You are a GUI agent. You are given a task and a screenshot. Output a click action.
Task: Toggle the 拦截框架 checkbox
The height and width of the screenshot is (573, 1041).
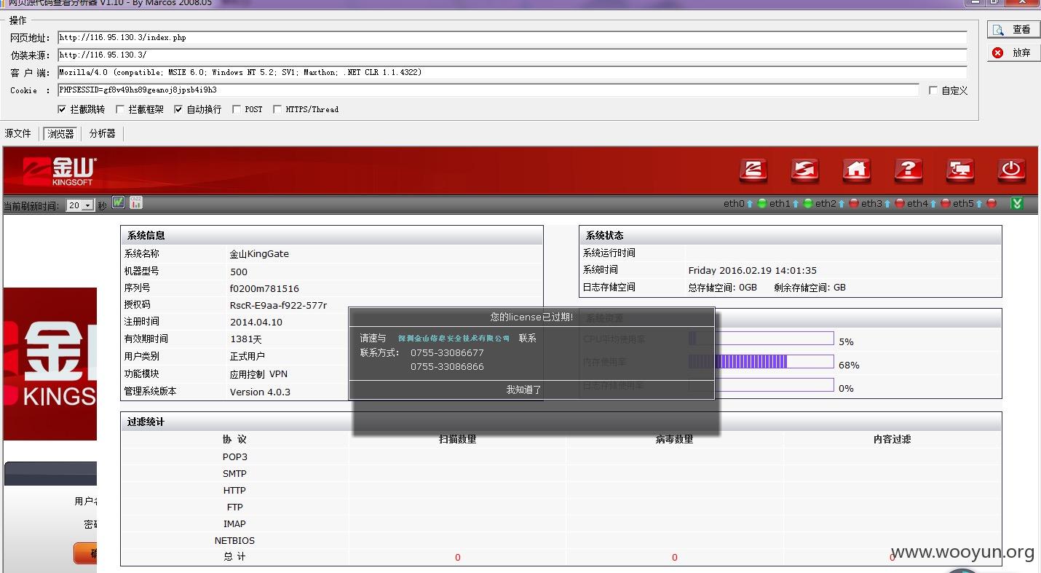120,109
